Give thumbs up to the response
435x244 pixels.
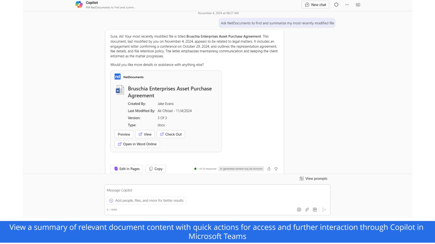269,169
